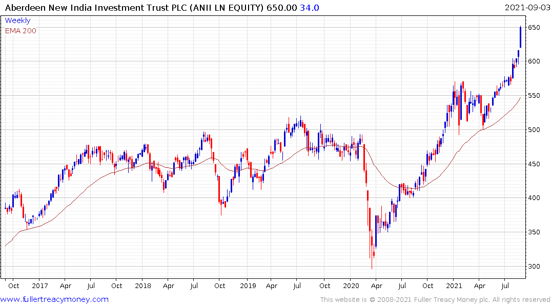Click the chart title 'Aberdeen New India Investment Trust PLC'
551x307 pixels.
point(96,8)
